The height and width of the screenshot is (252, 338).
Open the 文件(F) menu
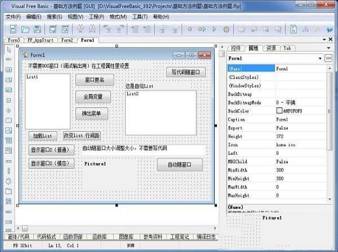(x=13, y=17)
